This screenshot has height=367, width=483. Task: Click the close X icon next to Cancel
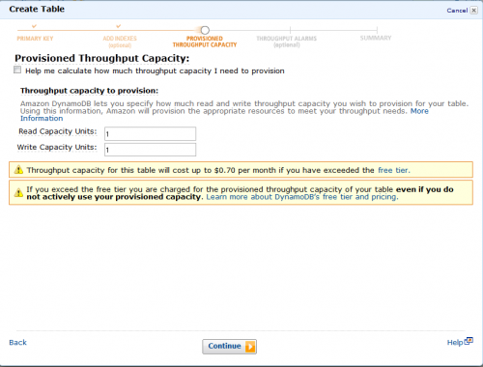[474, 11]
